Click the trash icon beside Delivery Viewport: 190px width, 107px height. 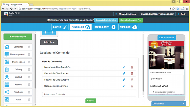tap(29, 69)
